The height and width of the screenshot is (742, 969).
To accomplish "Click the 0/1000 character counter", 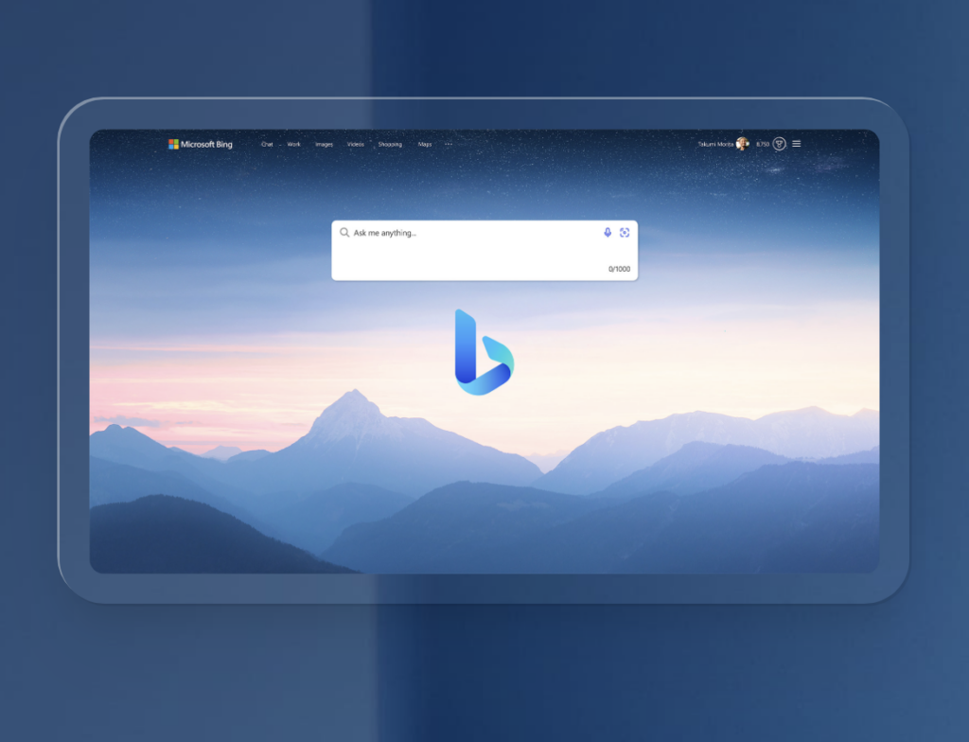I will 619,269.
